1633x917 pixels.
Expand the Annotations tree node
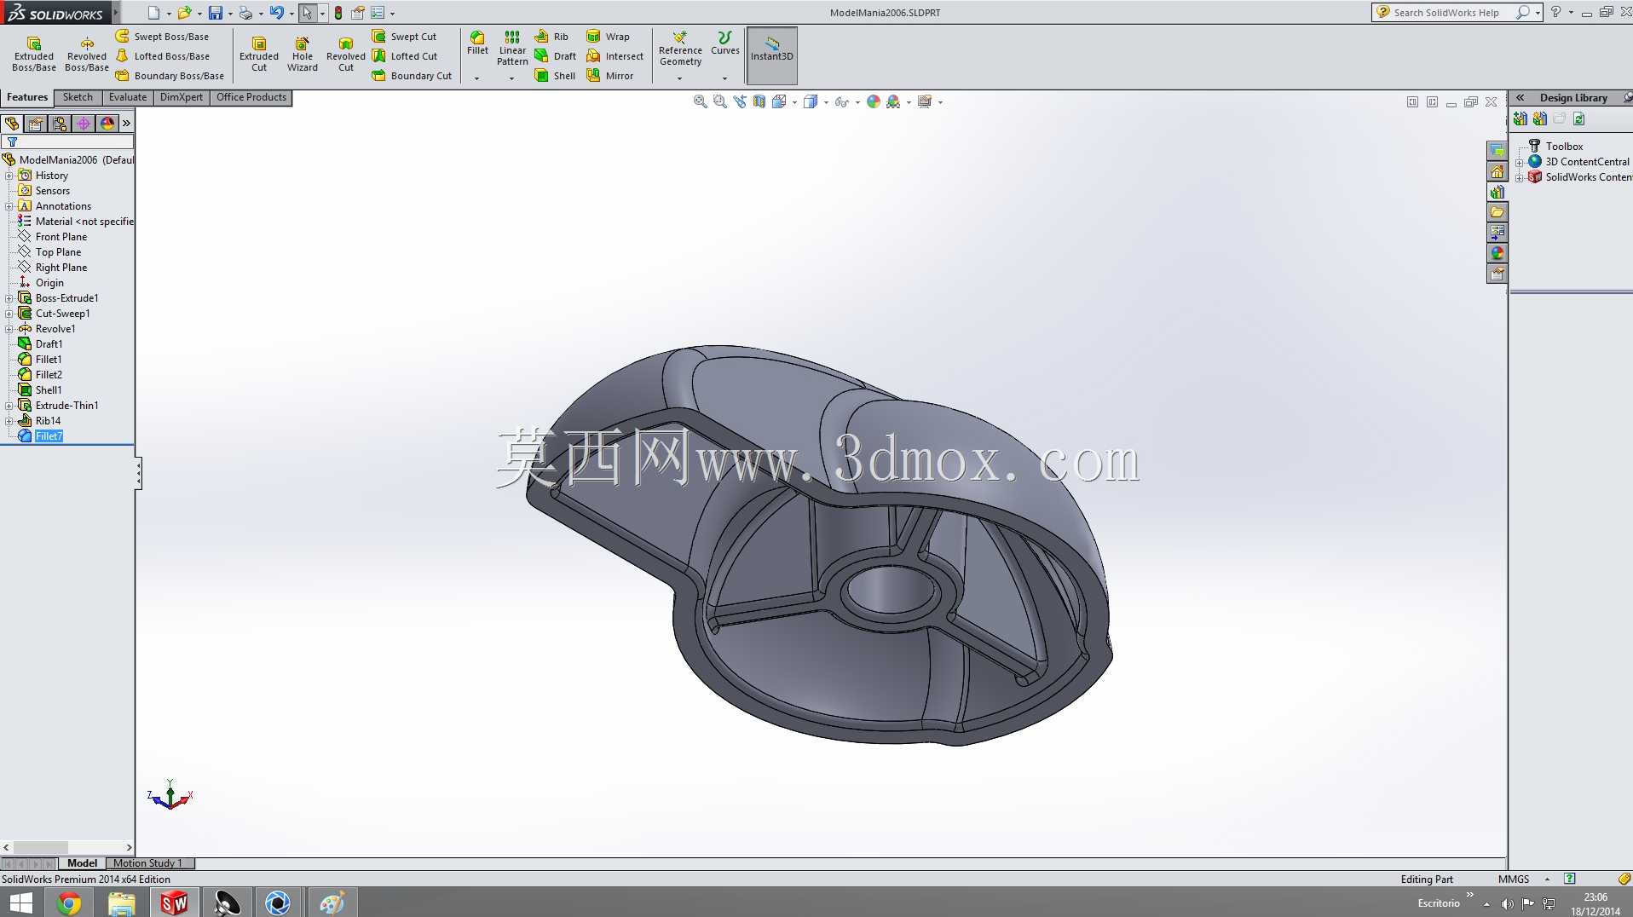tap(9, 206)
